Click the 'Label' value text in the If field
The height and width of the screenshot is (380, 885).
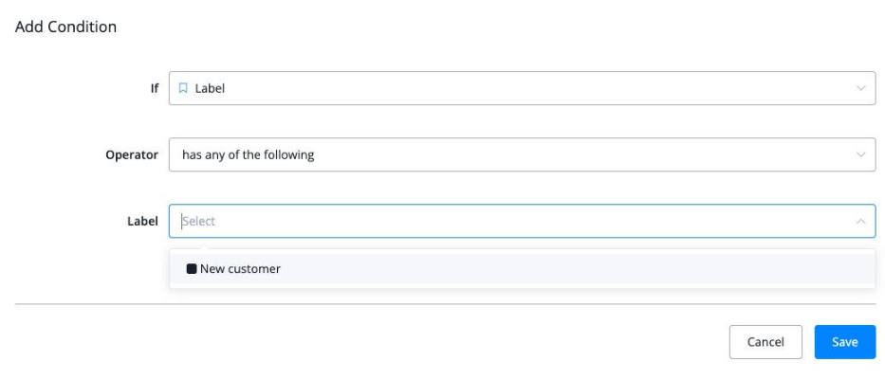pos(210,88)
